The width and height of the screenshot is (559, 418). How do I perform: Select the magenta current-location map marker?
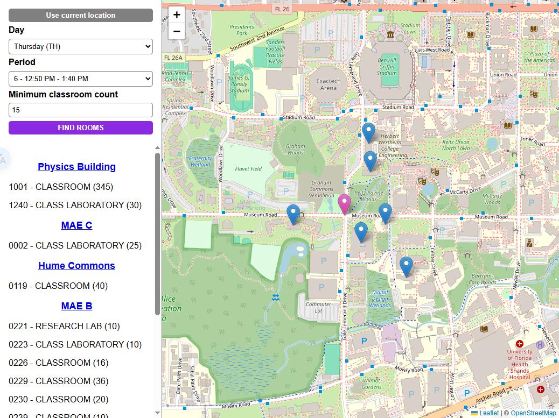pos(344,204)
